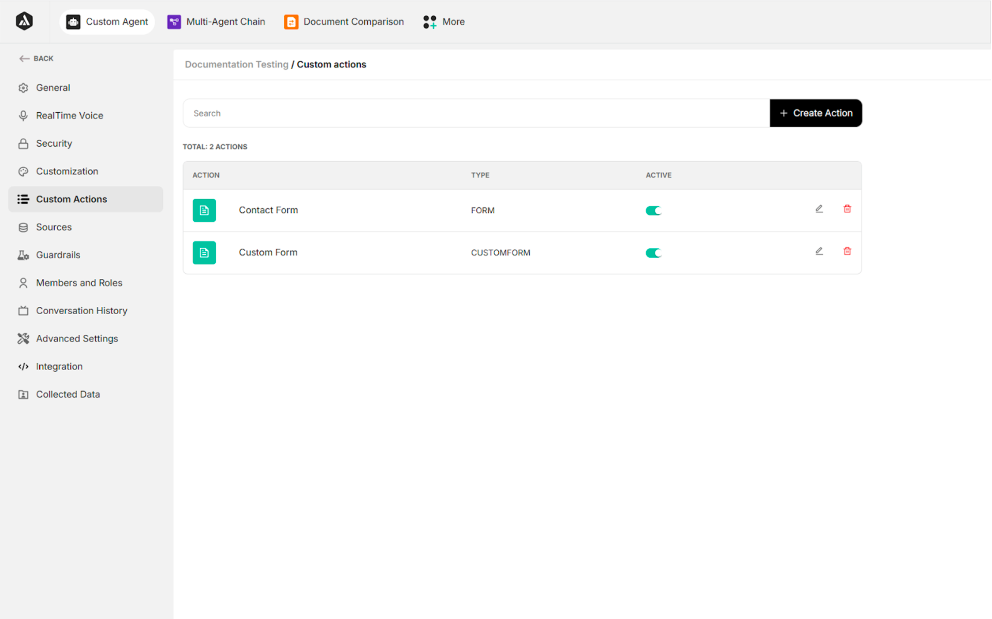Click the Collected Data icon
992x619 pixels.
(23, 394)
